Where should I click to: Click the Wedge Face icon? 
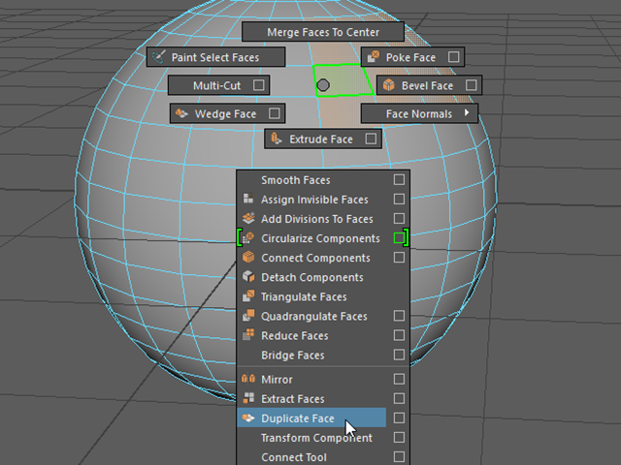181,113
